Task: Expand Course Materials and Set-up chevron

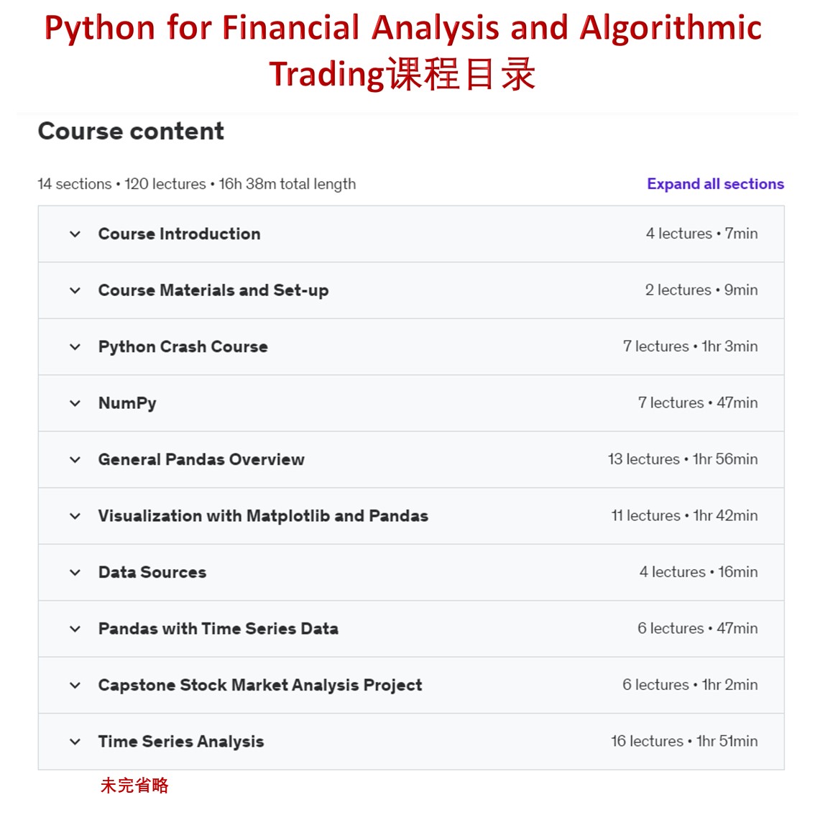Action: coord(75,290)
